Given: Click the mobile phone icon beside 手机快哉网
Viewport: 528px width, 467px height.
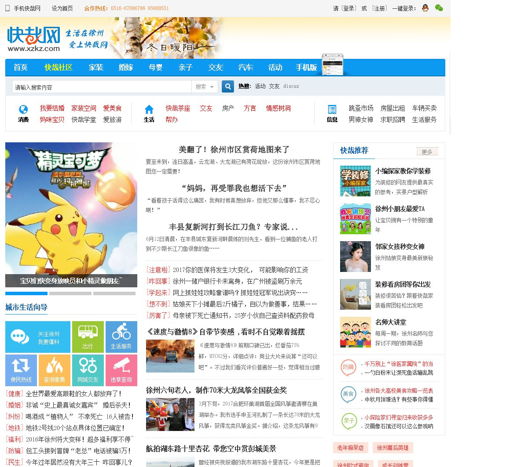Looking at the screenshot, I should [7, 8].
